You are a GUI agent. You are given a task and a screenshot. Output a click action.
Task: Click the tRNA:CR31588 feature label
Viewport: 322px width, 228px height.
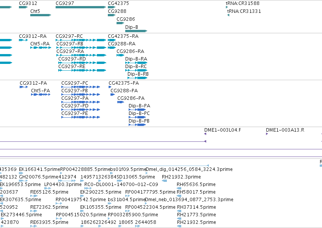tap(243, 3)
